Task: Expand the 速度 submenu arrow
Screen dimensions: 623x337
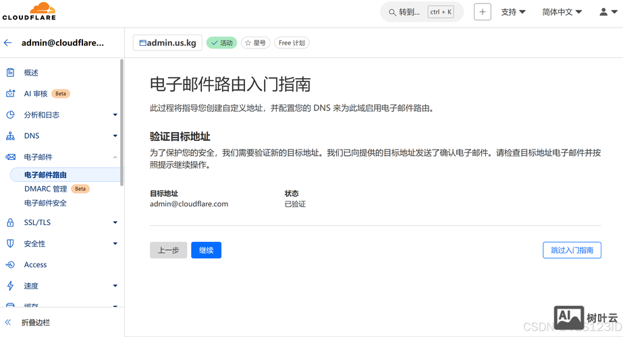Action: tap(115, 285)
